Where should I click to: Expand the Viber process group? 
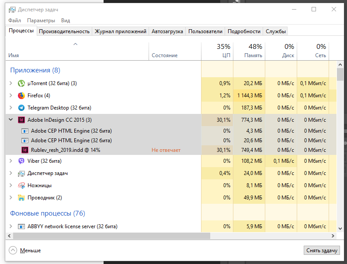[10, 161]
